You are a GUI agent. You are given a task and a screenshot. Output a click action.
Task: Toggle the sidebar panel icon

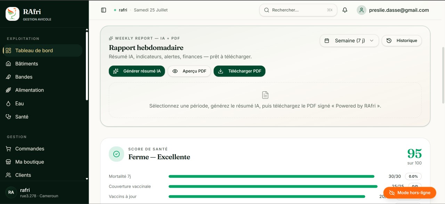tap(104, 10)
